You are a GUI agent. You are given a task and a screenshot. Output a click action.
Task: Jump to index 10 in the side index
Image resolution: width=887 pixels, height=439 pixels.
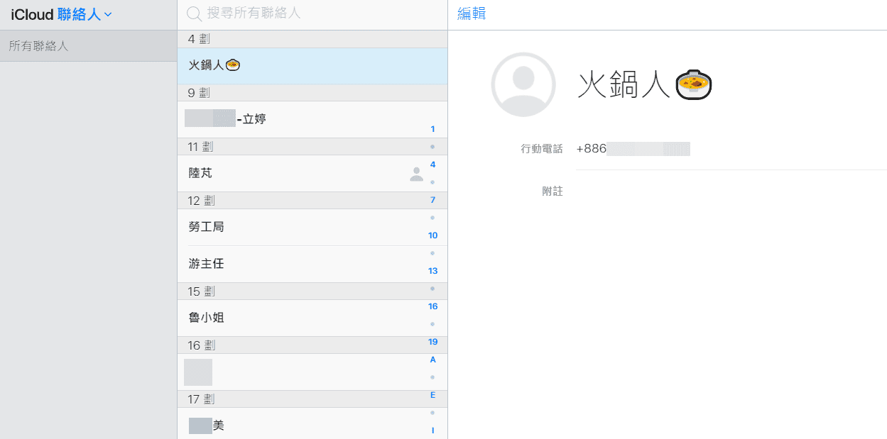coord(432,235)
